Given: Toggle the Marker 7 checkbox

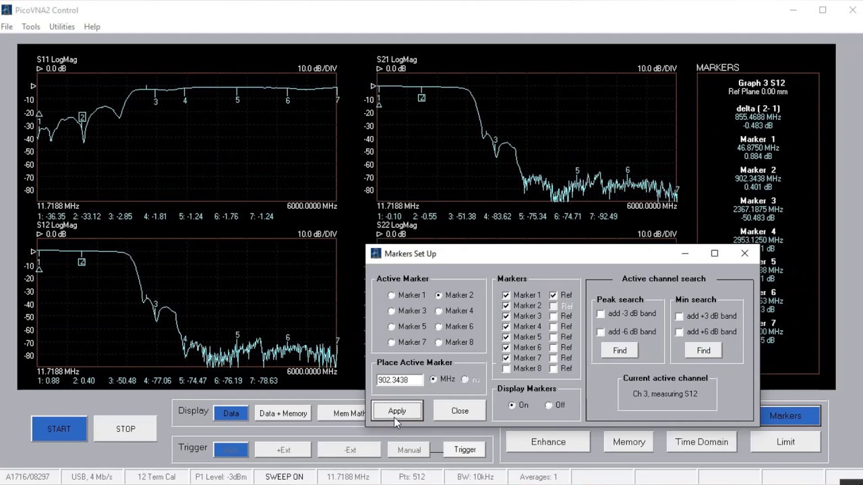Looking at the screenshot, I should click(x=506, y=358).
